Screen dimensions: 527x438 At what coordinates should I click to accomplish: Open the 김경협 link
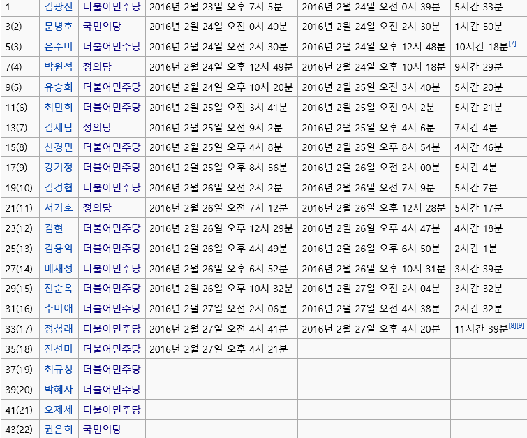pyautogui.click(x=59, y=187)
